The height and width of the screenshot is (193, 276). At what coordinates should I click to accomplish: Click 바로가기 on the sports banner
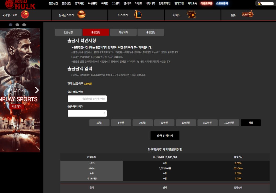[17, 107]
